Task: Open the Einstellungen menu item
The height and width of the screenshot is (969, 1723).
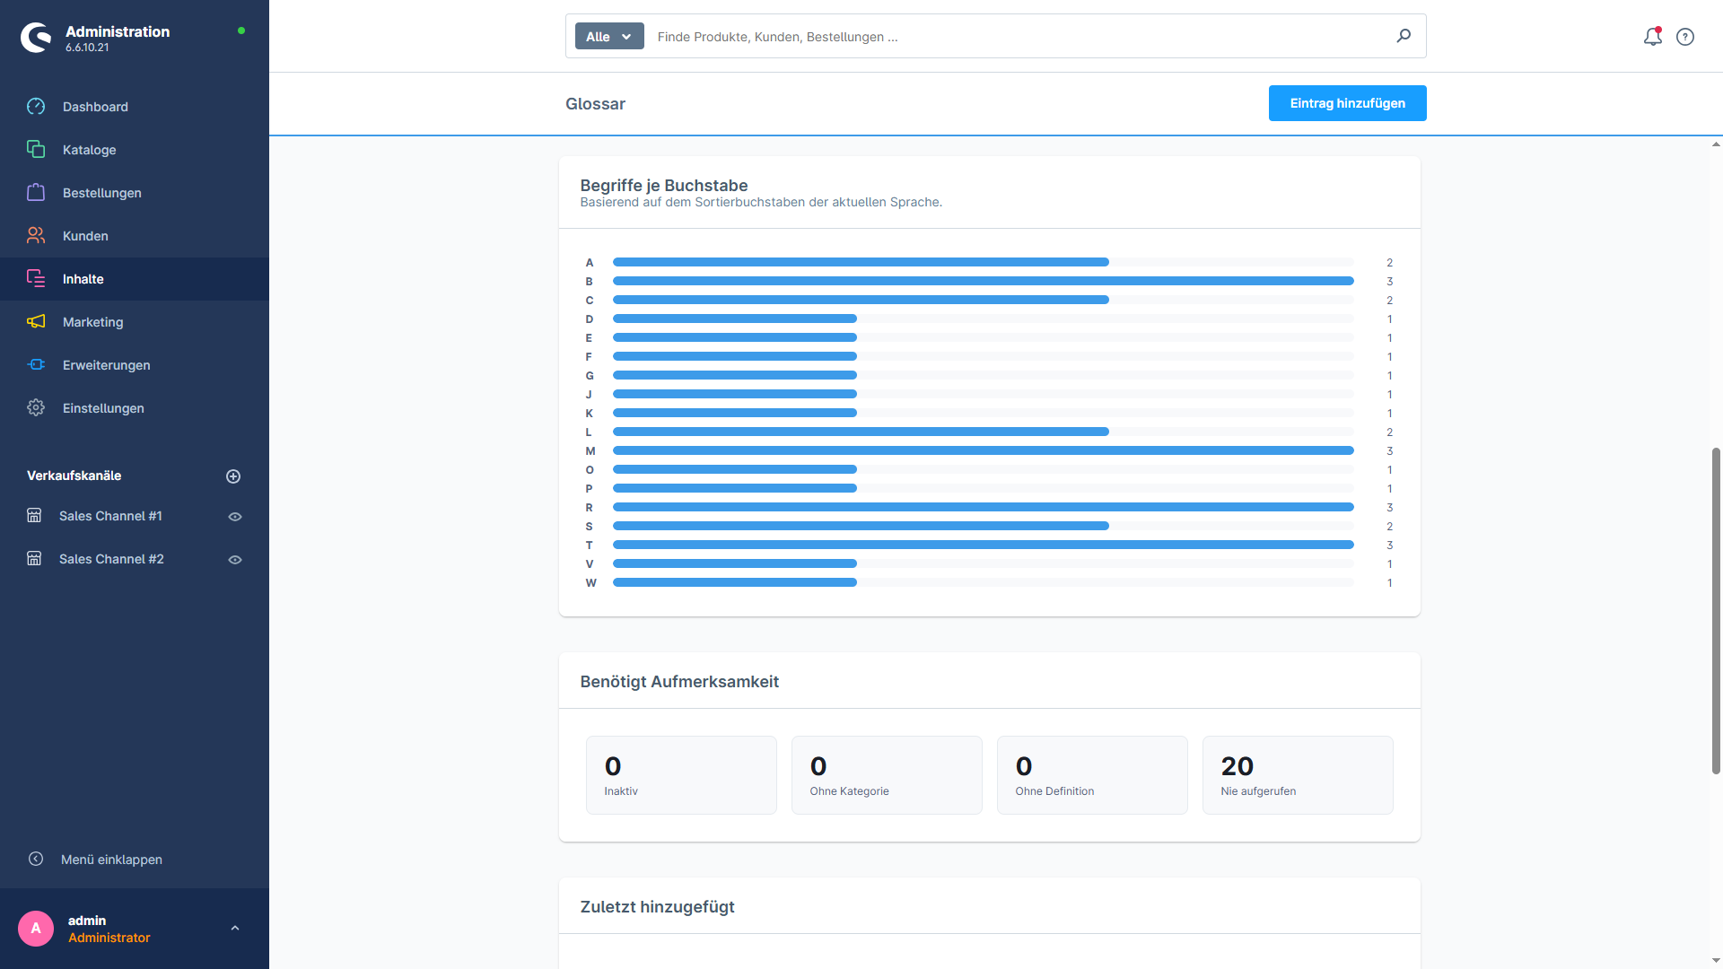Action: pyautogui.click(x=135, y=408)
